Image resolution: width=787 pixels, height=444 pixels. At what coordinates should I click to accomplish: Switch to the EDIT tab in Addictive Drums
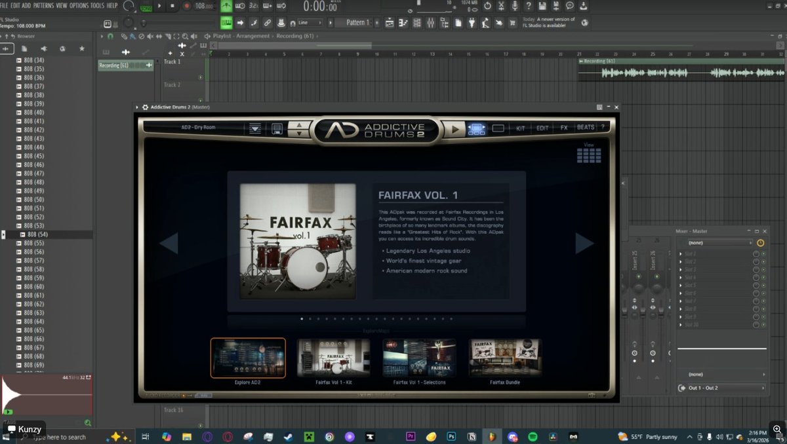coord(542,128)
